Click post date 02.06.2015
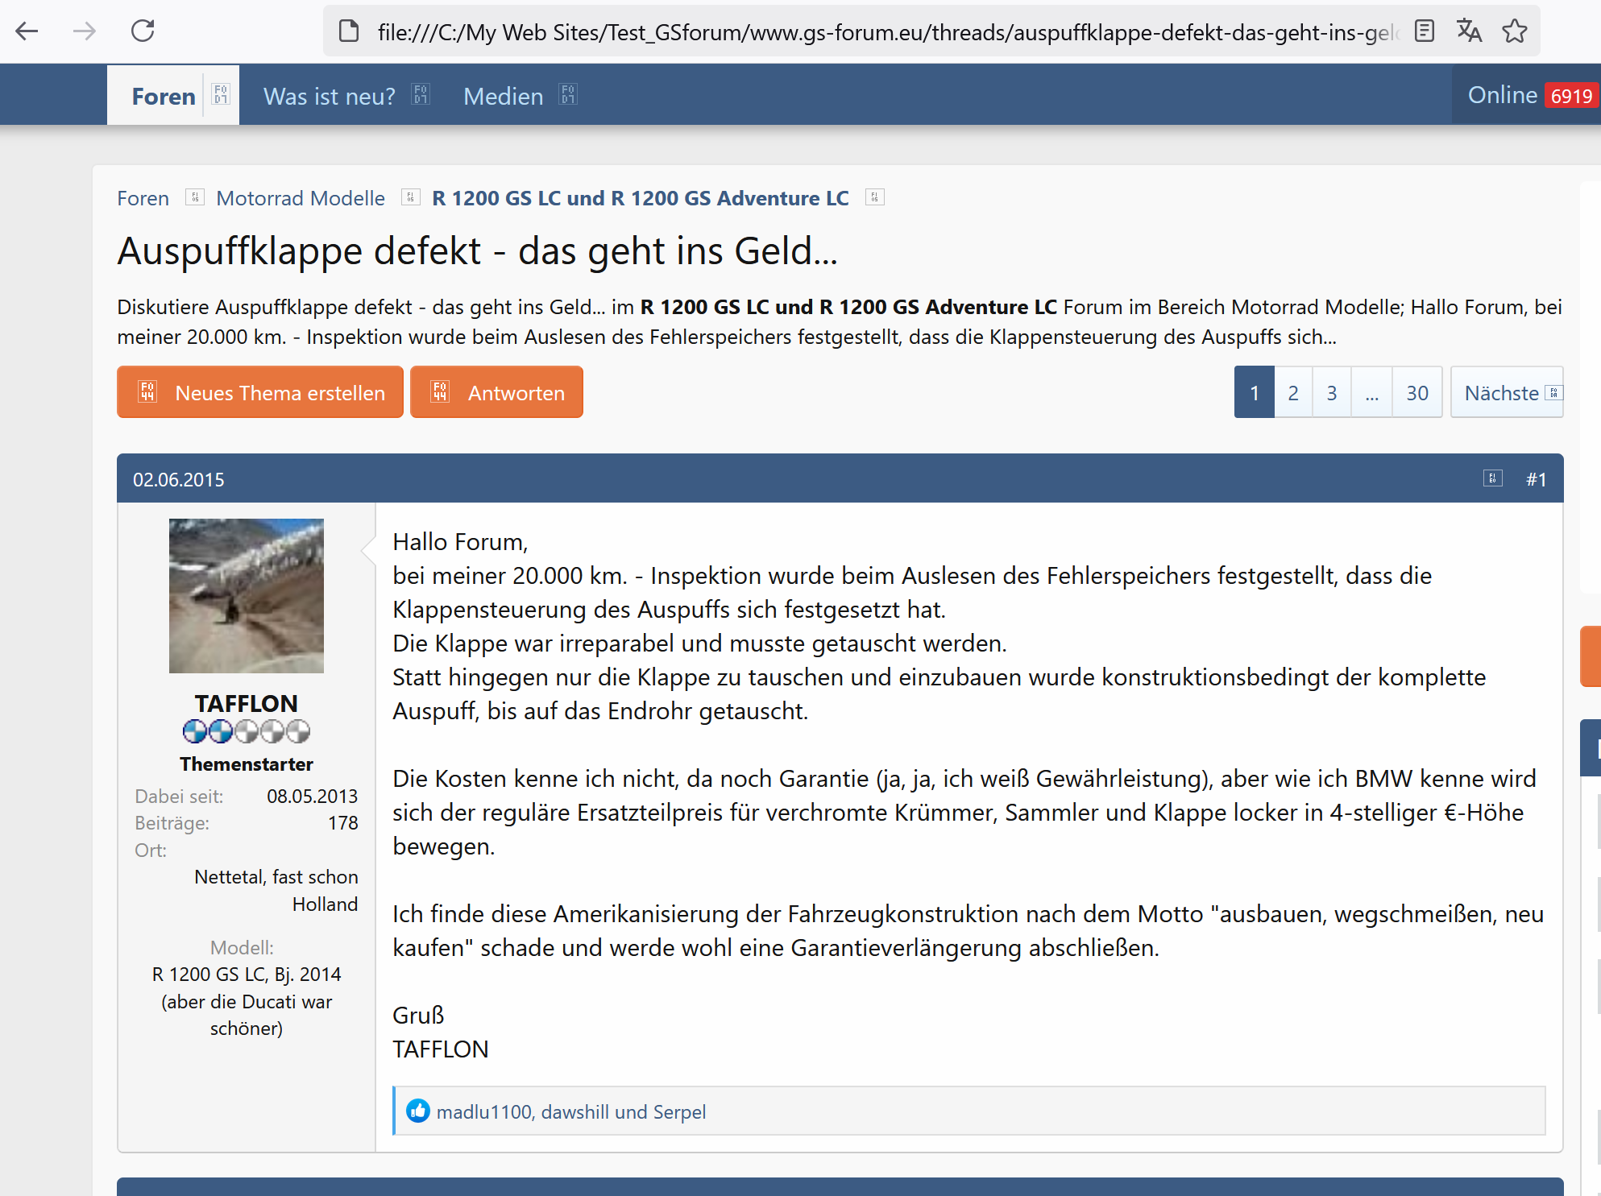 pos(179,479)
